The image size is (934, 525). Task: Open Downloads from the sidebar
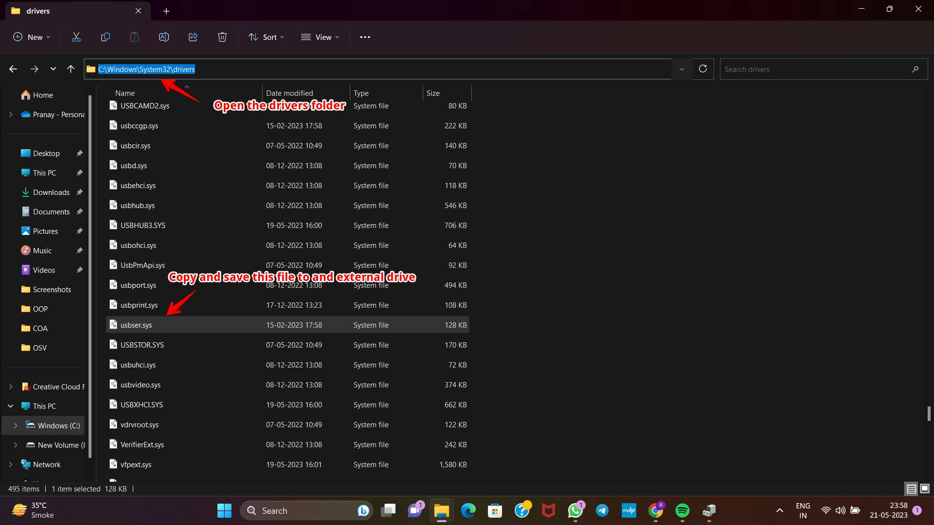coord(51,192)
